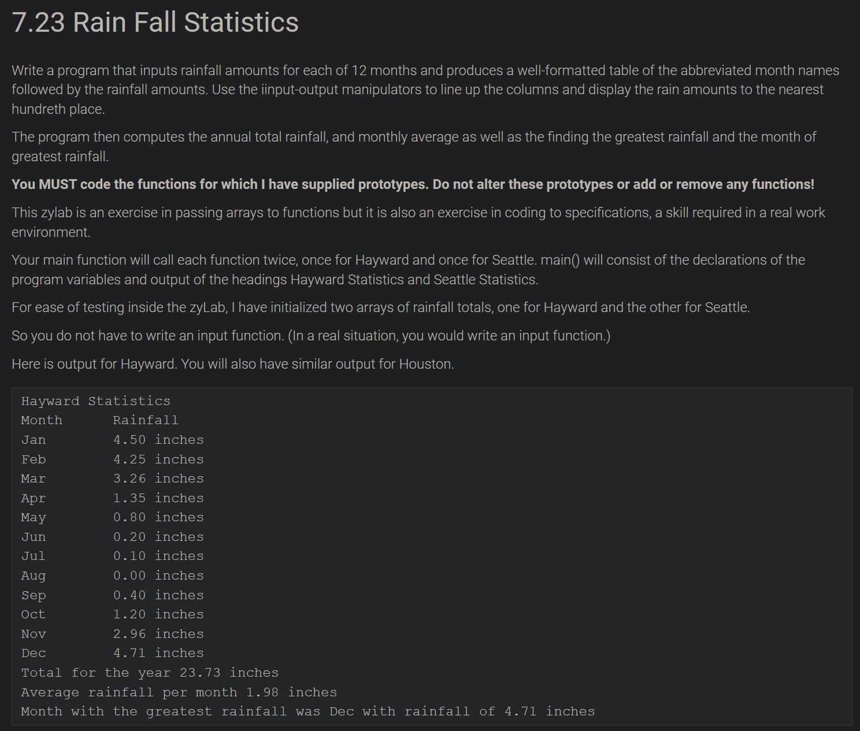860x731 pixels.
Task: Click the paragraph starting "The program then computes"
Action: (413, 146)
